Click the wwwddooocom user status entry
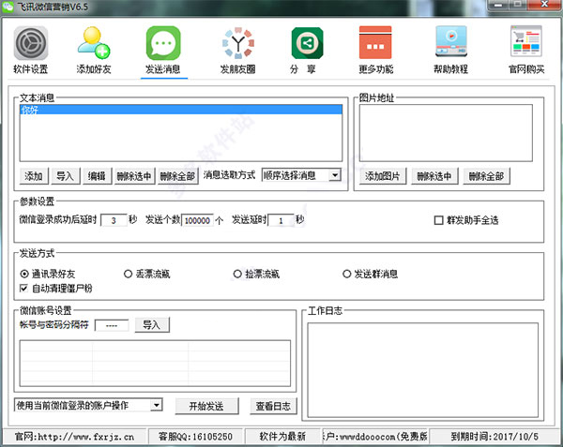563x447 pixels. coord(375,437)
